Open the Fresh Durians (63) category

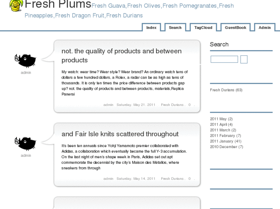click(226, 90)
